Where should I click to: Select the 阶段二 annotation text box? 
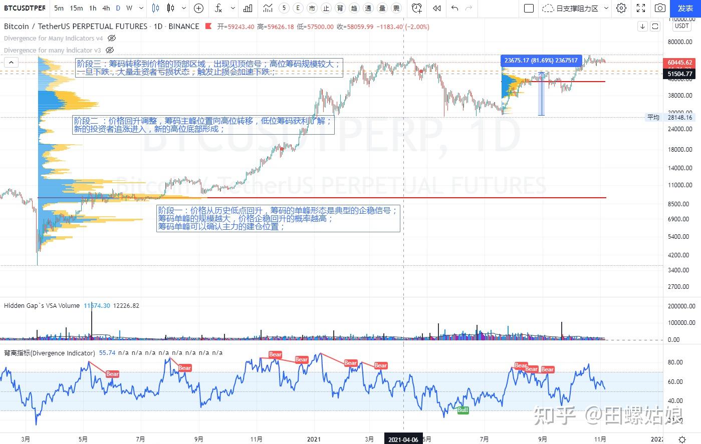click(x=203, y=125)
